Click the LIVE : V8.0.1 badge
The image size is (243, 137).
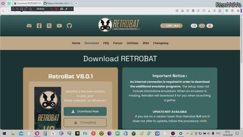171,26
